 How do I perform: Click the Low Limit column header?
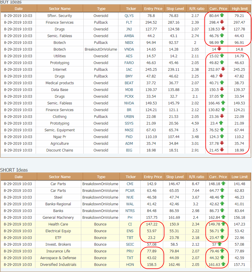click(x=240, y=177)
